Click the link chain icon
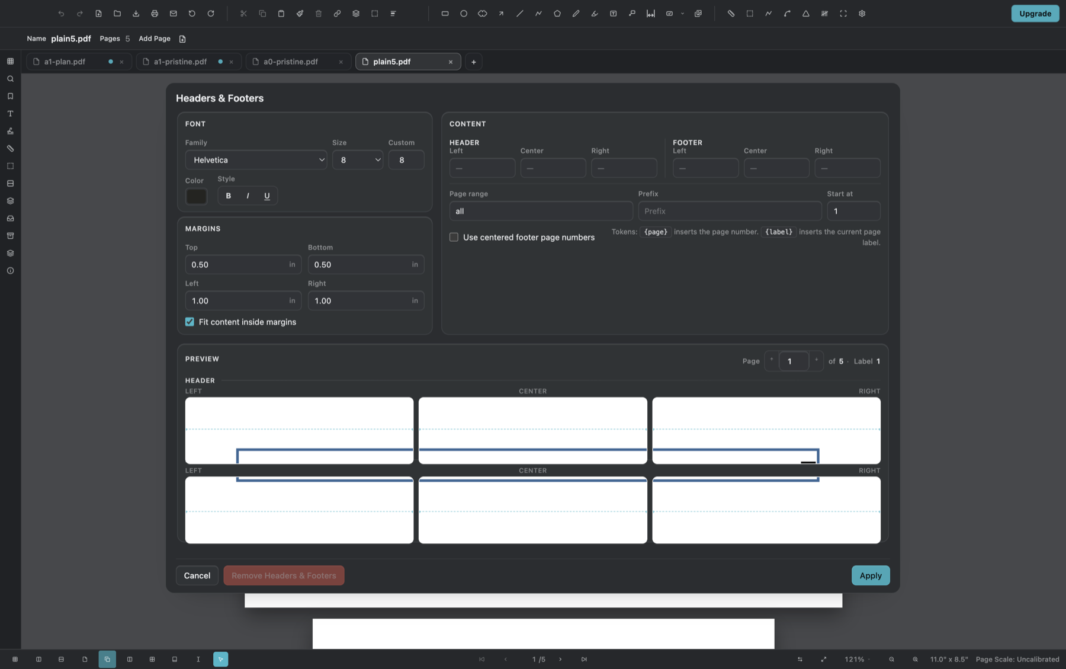This screenshot has height=669, width=1066. click(x=338, y=14)
